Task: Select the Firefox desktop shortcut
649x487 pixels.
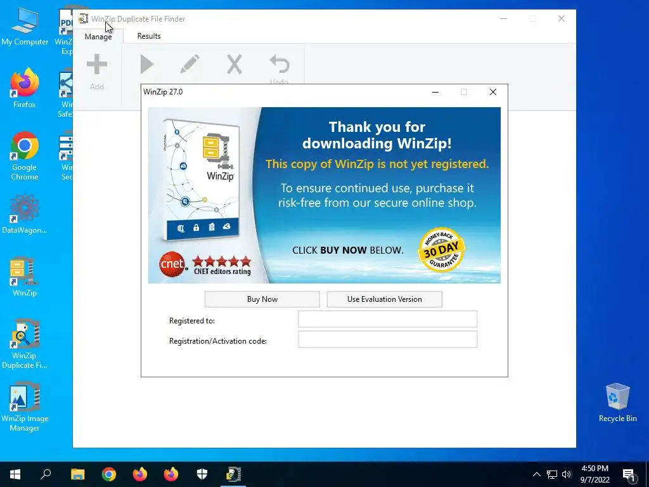Action: coord(25,88)
